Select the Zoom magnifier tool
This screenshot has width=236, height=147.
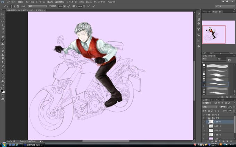click(x=3, y=85)
